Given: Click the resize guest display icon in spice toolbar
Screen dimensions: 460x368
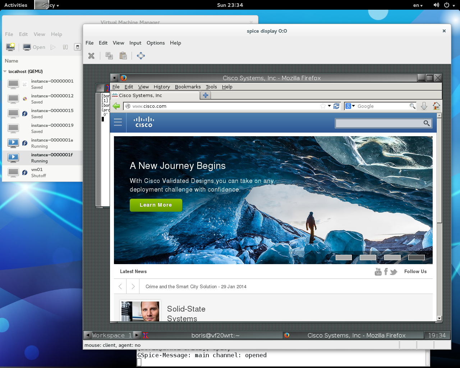Looking at the screenshot, I should click(x=141, y=56).
